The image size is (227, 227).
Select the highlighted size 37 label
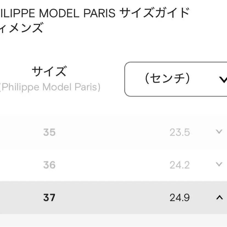pyautogui.click(x=49, y=197)
